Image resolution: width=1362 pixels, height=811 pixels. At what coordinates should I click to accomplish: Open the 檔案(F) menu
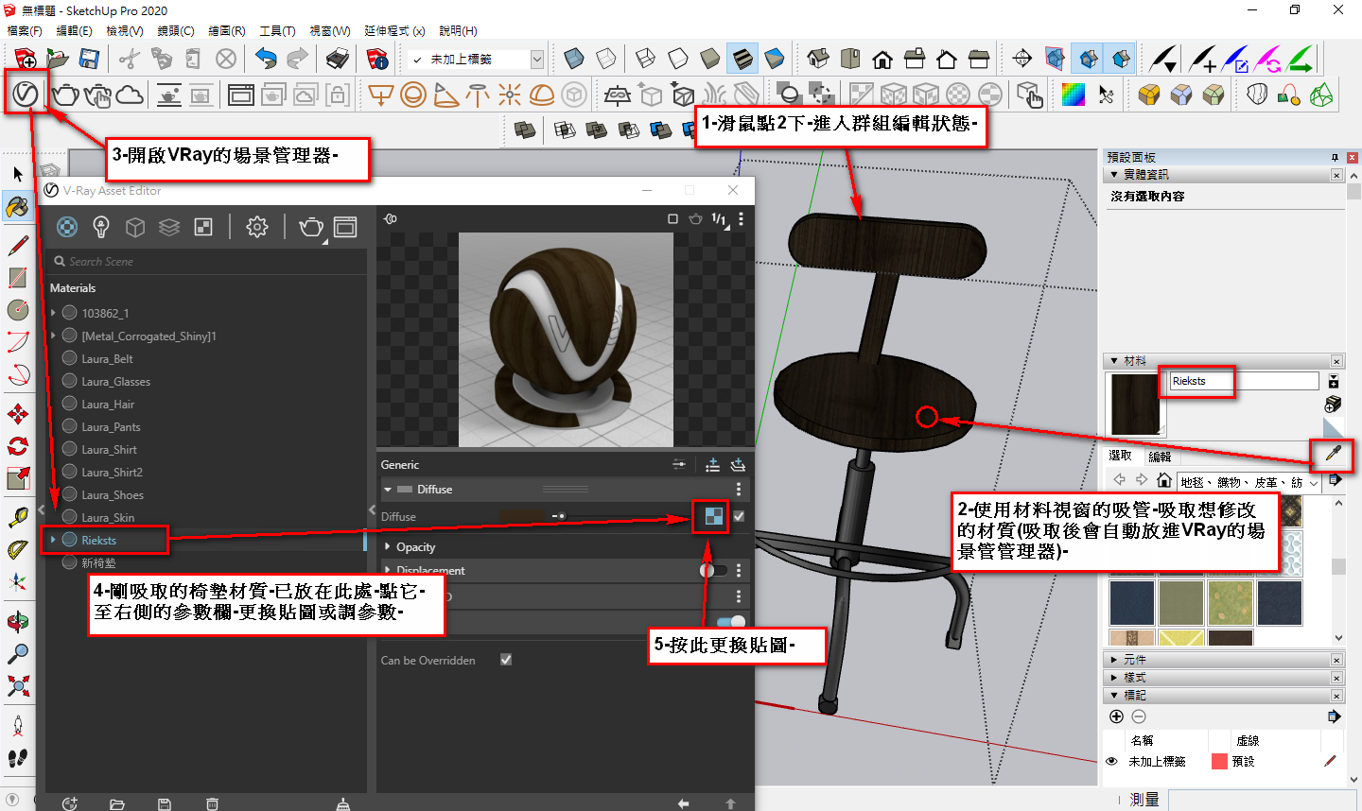tap(26, 31)
